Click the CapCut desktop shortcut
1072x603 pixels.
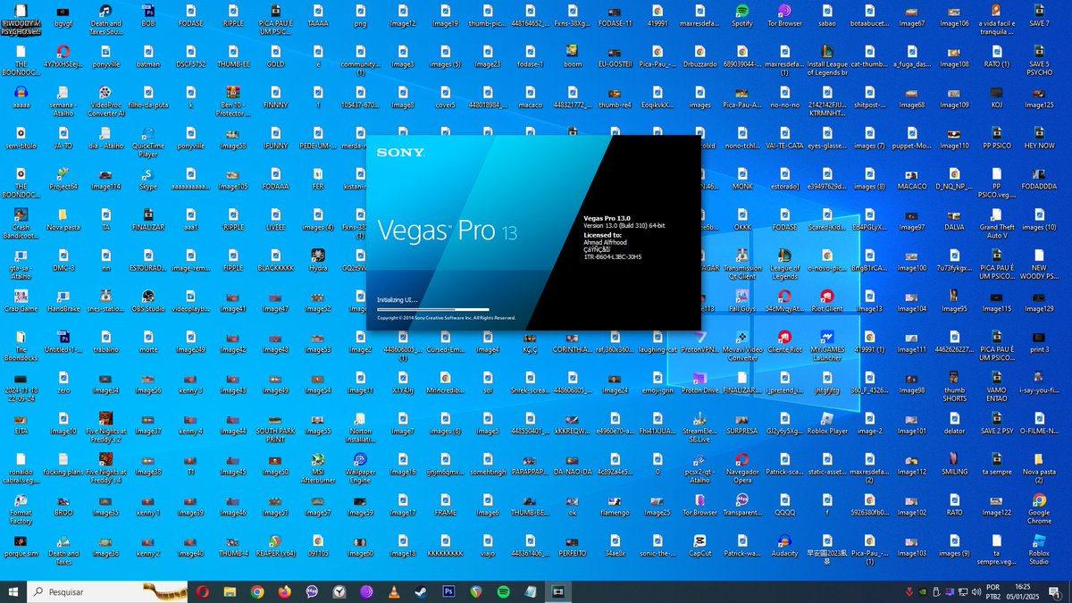pyautogui.click(x=699, y=546)
